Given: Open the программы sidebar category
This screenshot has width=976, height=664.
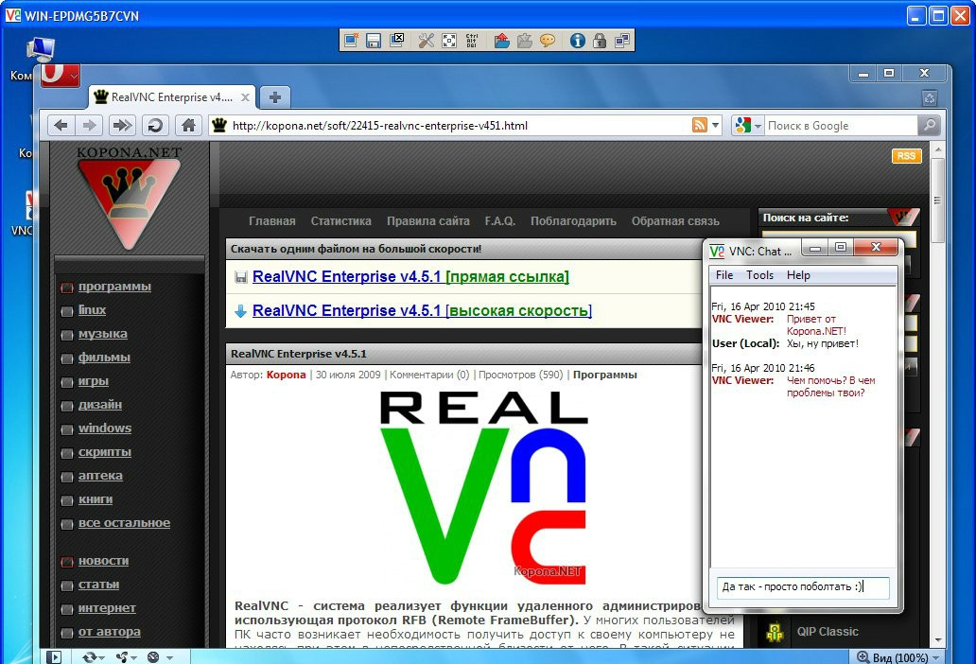Looking at the screenshot, I should tap(114, 287).
